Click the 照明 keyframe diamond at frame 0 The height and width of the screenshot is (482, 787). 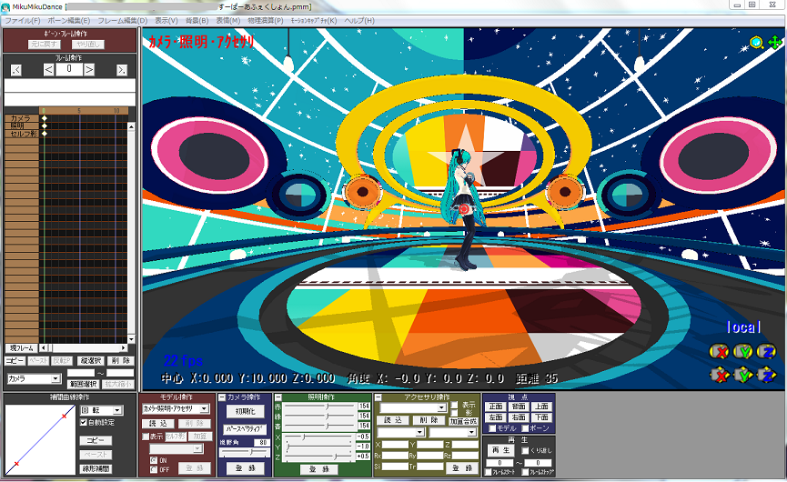pos(45,126)
